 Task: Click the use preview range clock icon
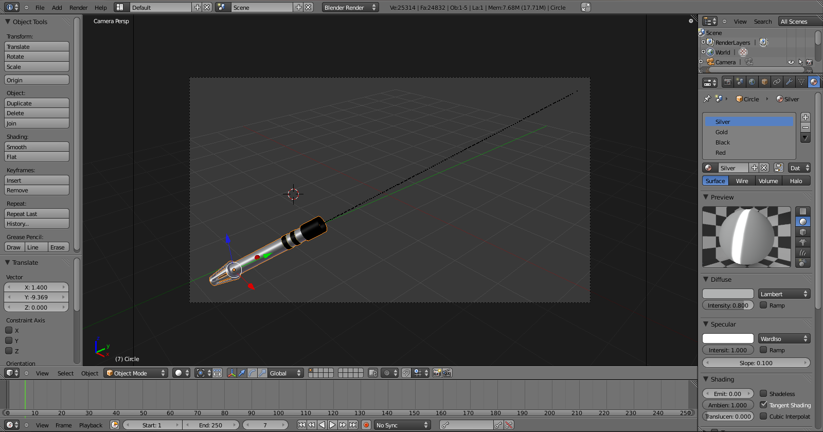[115, 425]
